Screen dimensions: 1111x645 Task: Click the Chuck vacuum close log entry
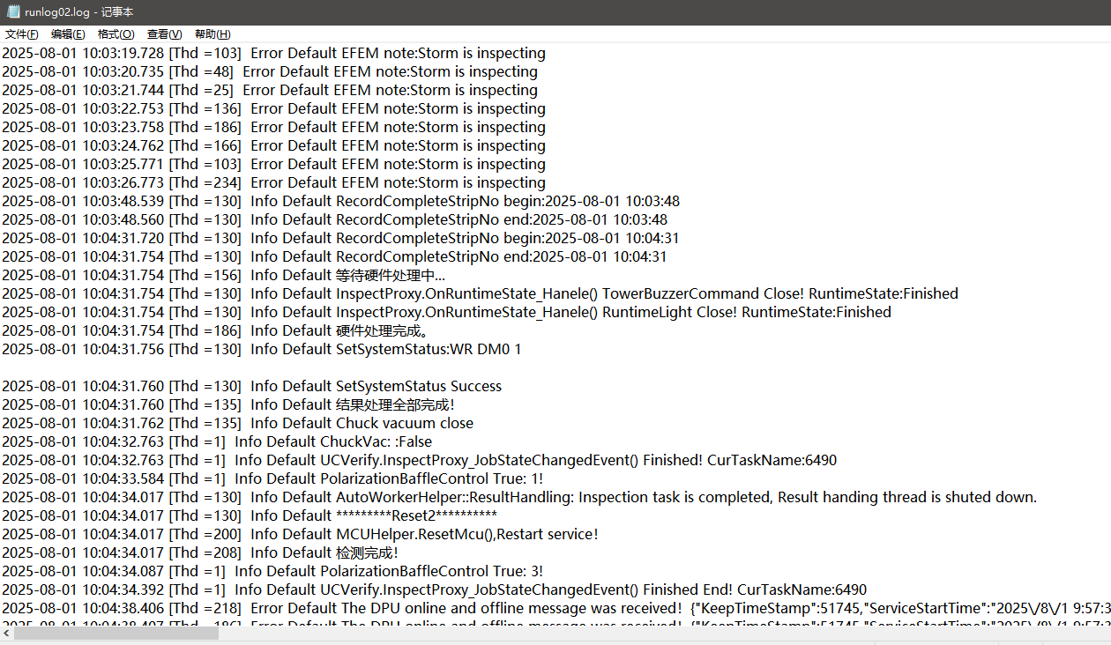click(x=405, y=423)
